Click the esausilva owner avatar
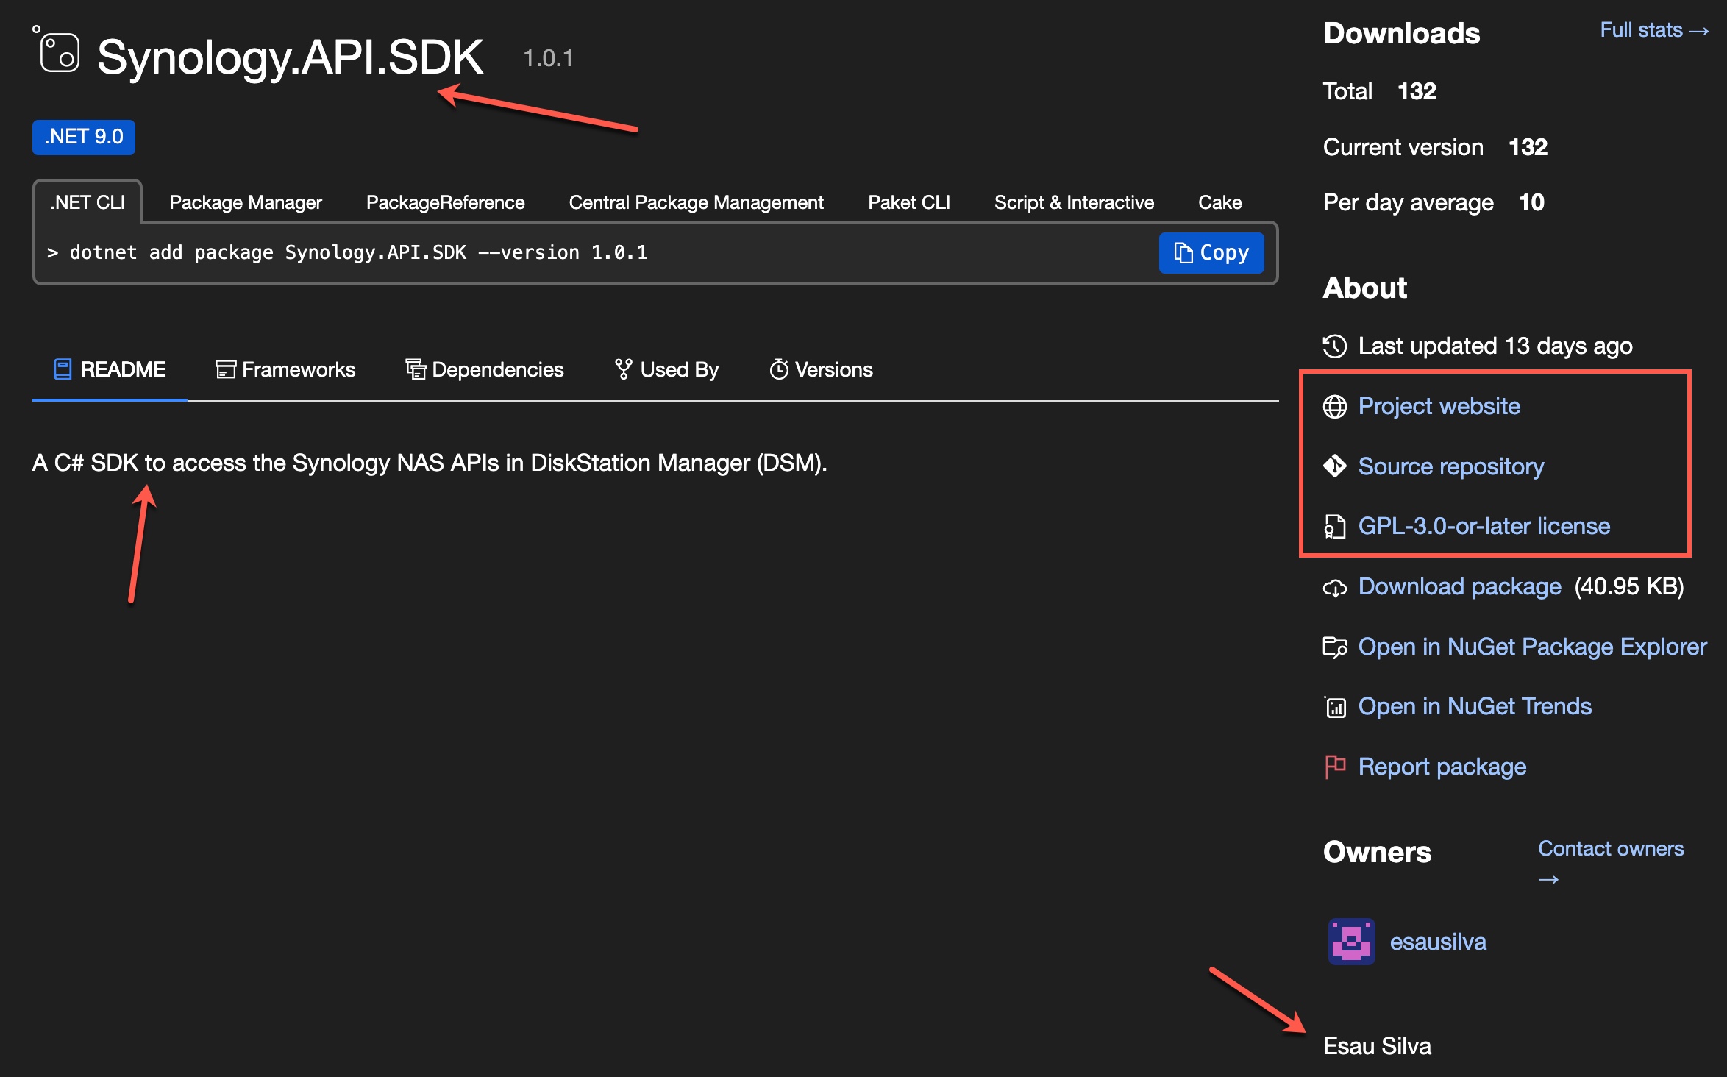1727x1077 pixels. tap(1351, 942)
